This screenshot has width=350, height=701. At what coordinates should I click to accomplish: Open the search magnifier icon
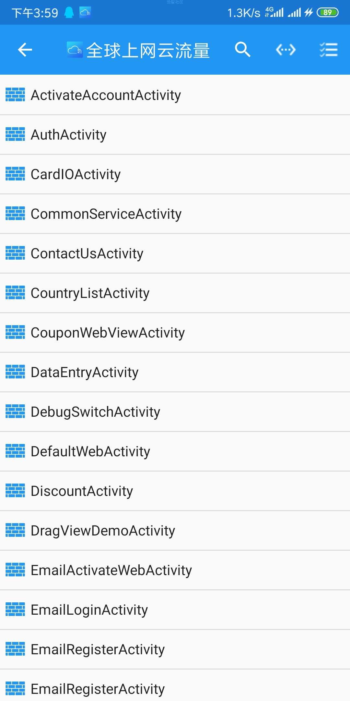point(242,50)
